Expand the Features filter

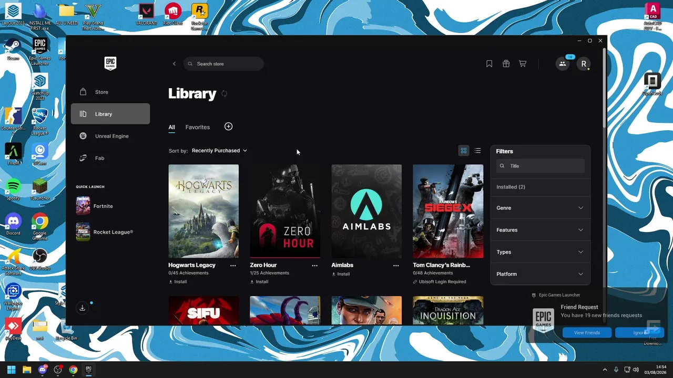[540, 230]
